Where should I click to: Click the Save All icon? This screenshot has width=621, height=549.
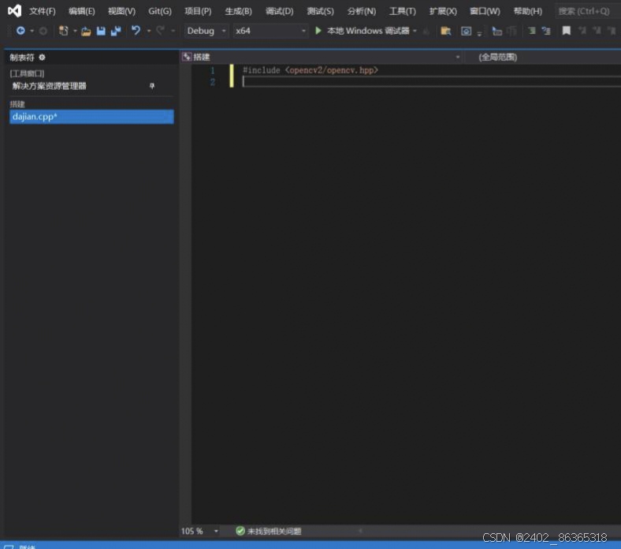pyautogui.click(x=116, y=31)
